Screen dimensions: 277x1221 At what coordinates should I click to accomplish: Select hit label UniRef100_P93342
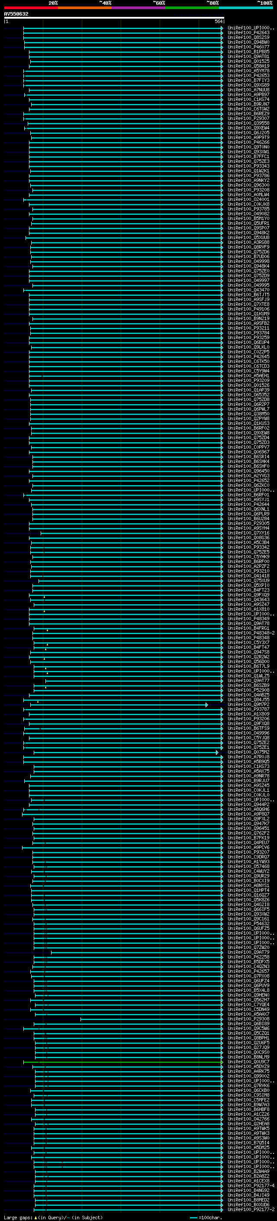tap(248, 547)
